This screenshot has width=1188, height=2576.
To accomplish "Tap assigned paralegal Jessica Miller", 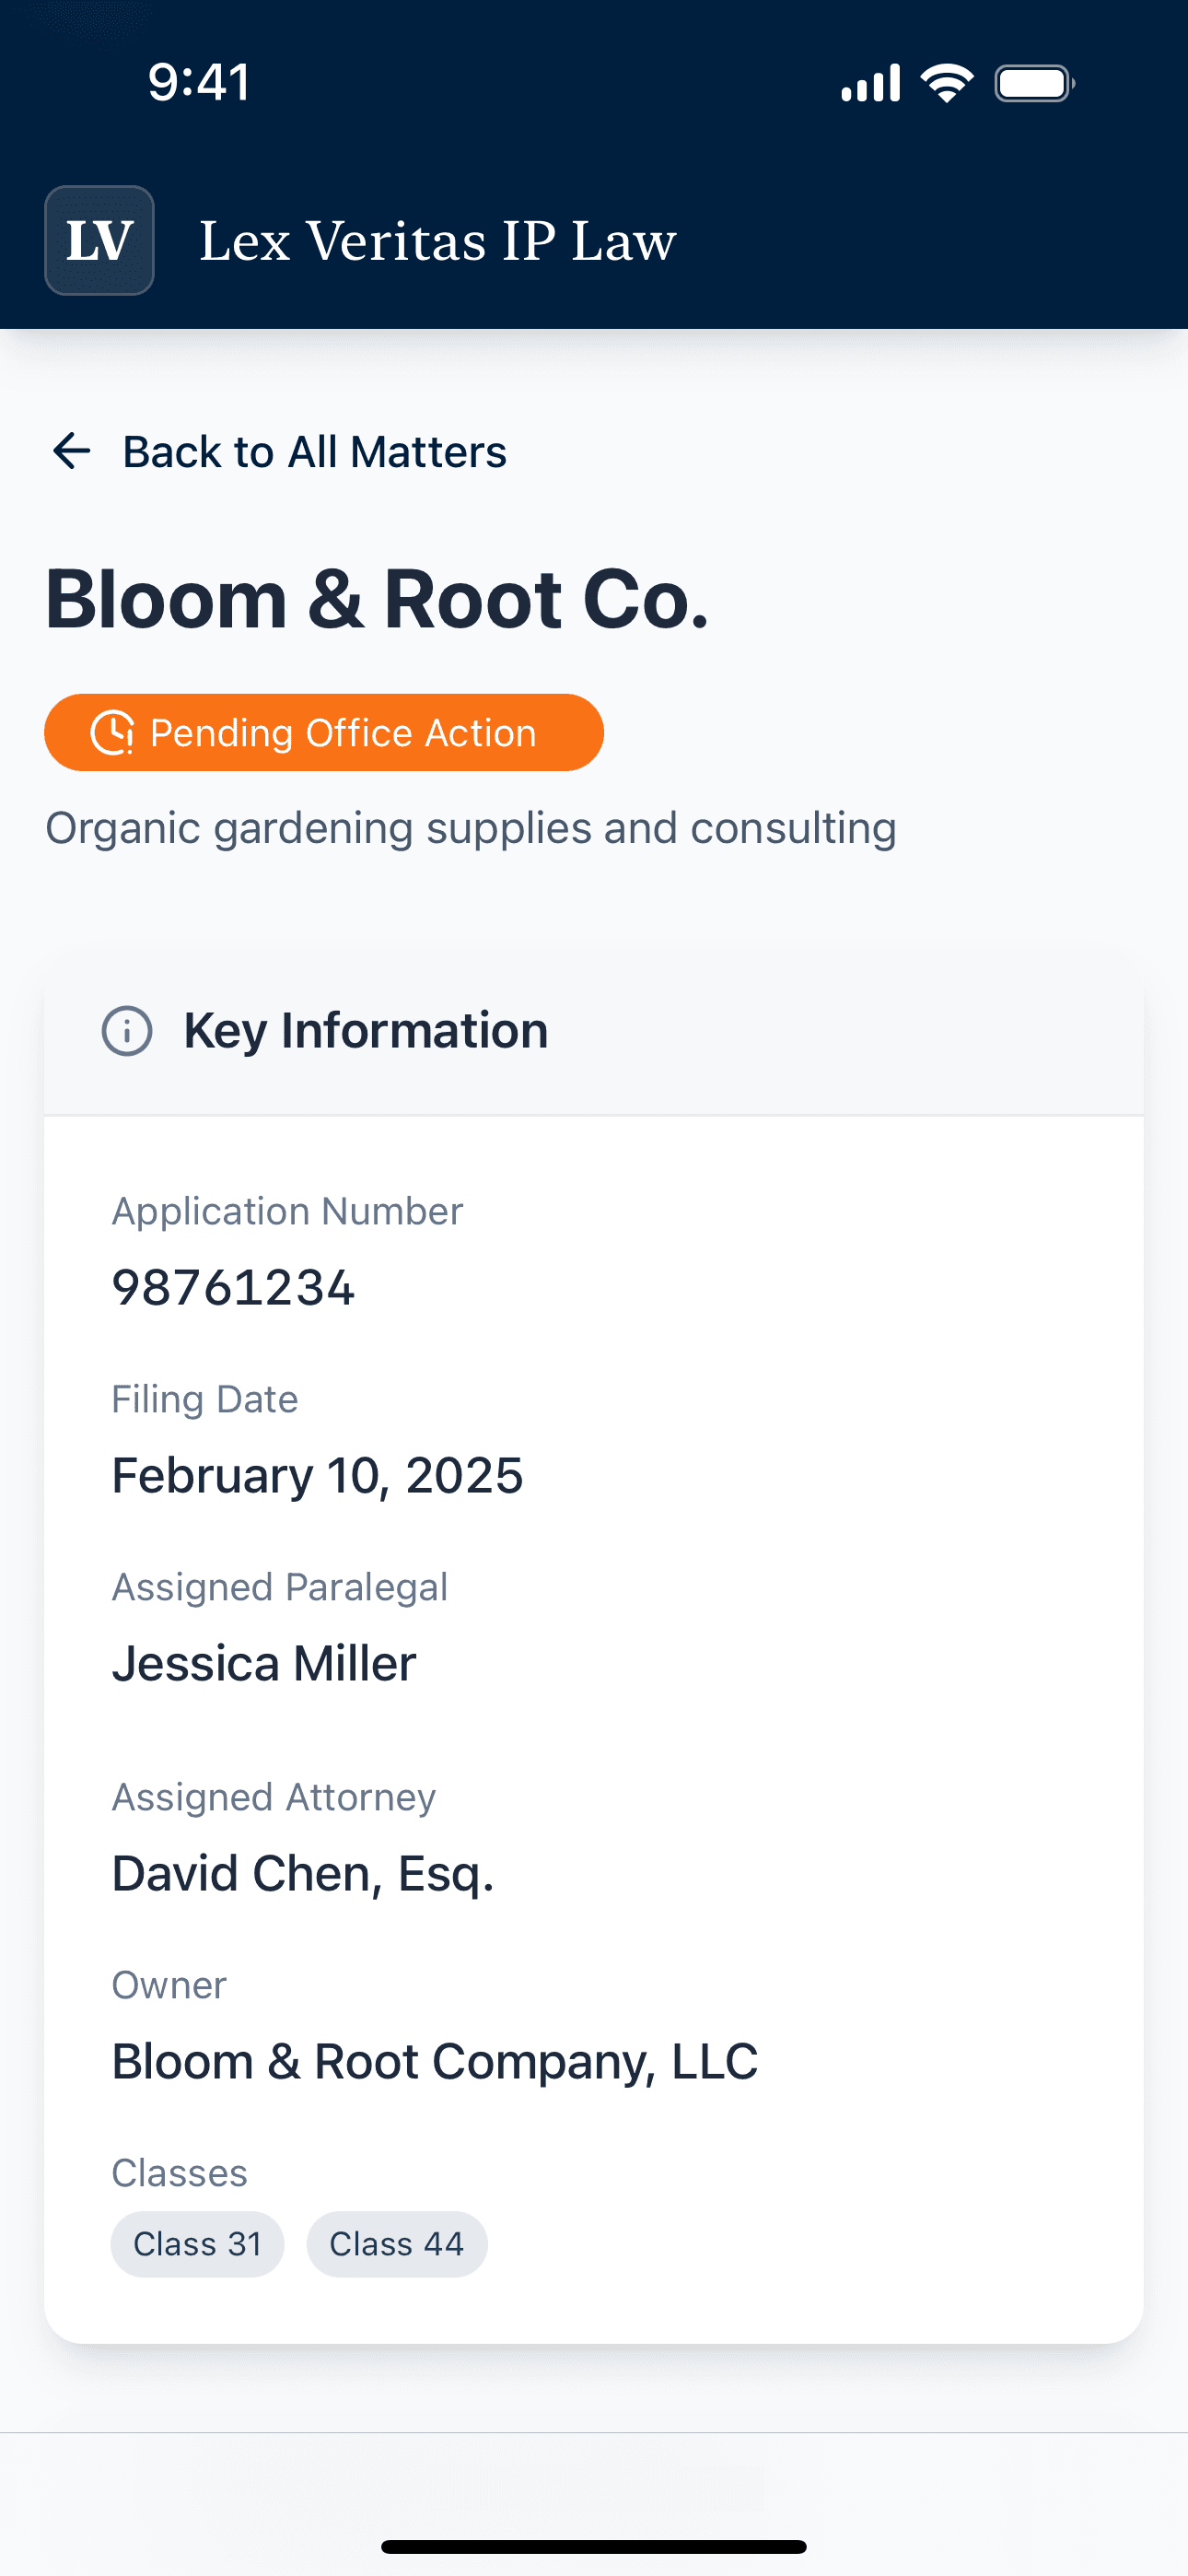I will [x=264, y=1664].
